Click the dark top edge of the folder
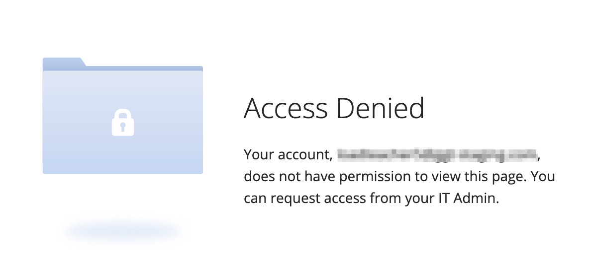Viewport: 590px width, 276px height. click(144, 69)
